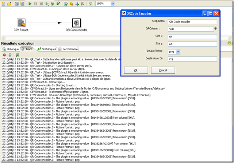234x163 pixels.
Task: Save the current transformation
Action: point(17,4)
